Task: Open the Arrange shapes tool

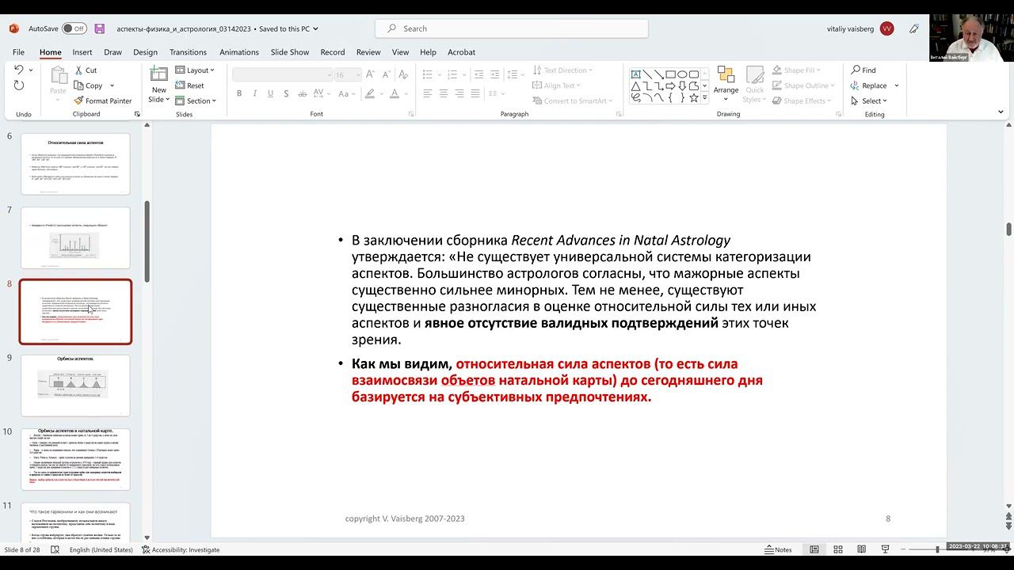Action: pyautogui.click(x=726, y=84)
